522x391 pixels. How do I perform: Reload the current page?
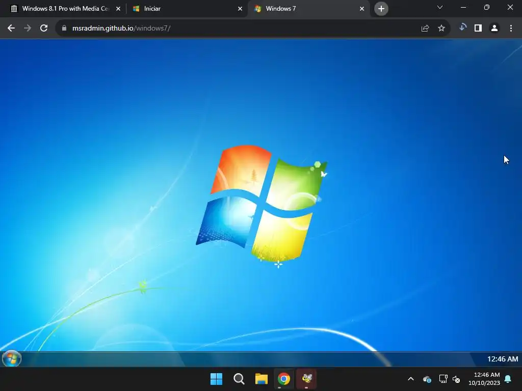pyautogui.click(x=44, y=29)
